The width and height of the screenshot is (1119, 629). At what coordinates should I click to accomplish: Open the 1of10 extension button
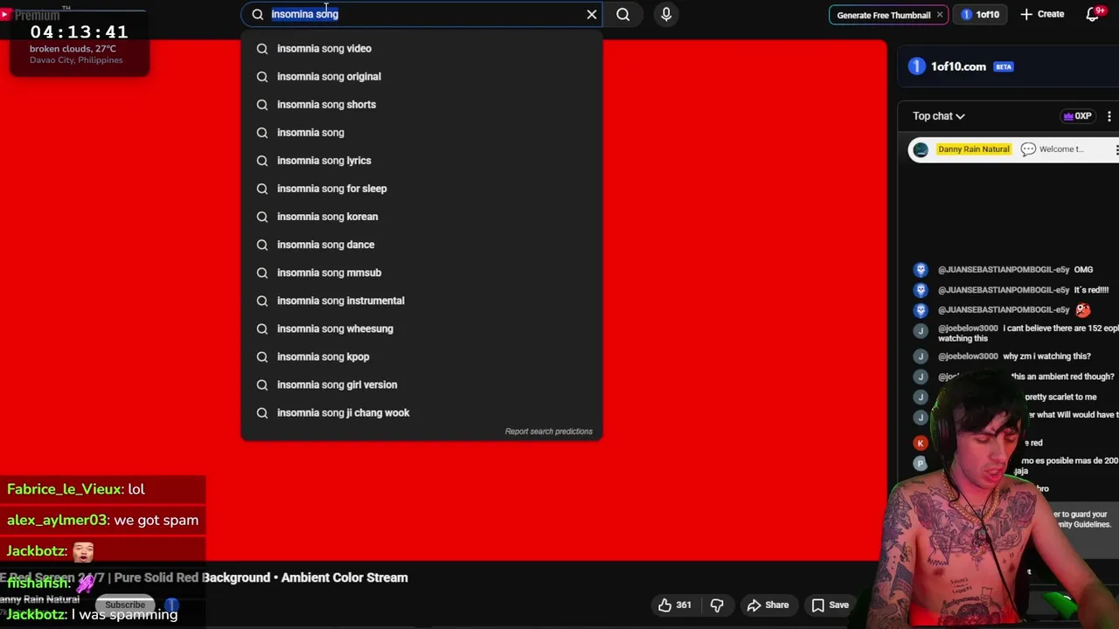(980, 15)
